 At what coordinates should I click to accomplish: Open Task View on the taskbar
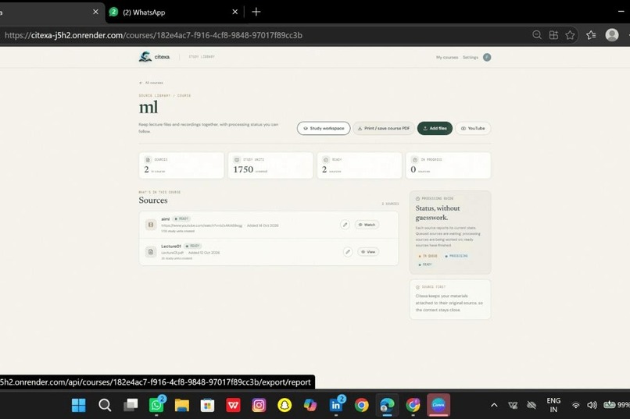(131, 405)
